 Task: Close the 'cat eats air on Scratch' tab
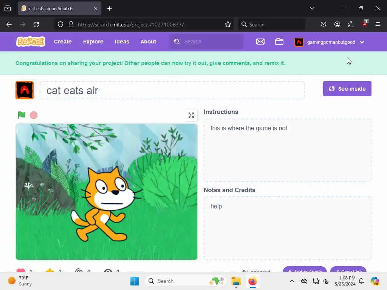click(x=95, y=9)
